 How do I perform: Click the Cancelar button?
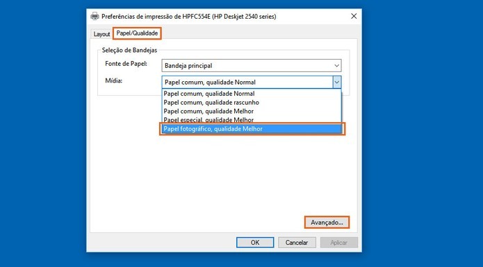tap(297, 243)
